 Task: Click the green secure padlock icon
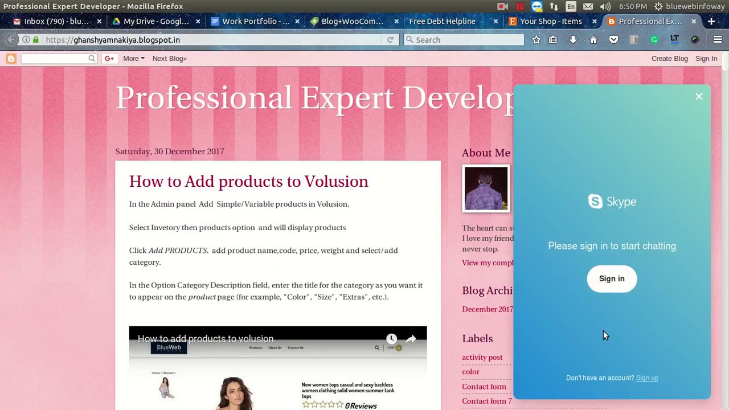(x=36, y=40)
